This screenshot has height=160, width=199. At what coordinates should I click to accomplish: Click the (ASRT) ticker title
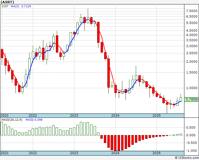tap(7, 2)
